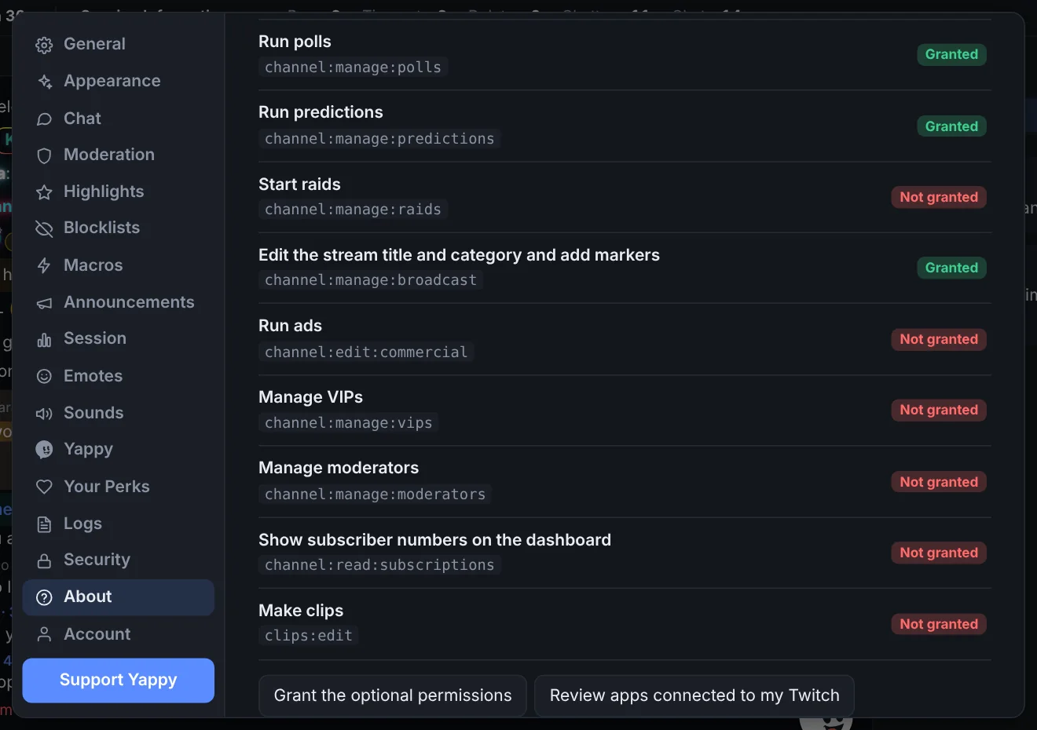Click the Yappy mascot icon
This screenshot has width=1037, height=730.
click(45, 450)
